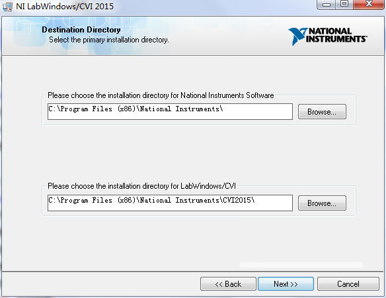The image size is (386, 298).
Task: Cancel the LabWindows/CVI 2015 installation
Action: (x=348, y=284)
